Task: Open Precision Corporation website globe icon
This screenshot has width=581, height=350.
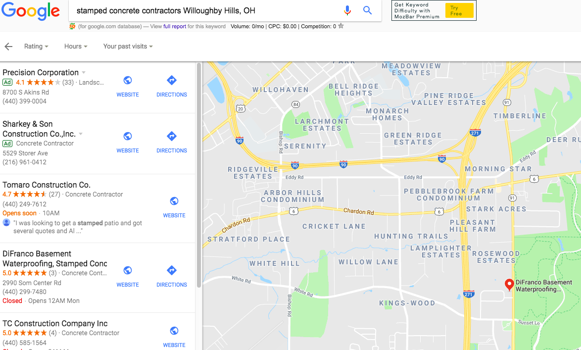Action: point(128,81)
